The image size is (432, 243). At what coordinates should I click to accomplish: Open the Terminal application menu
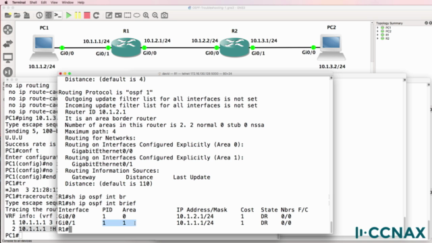[19, 3]
